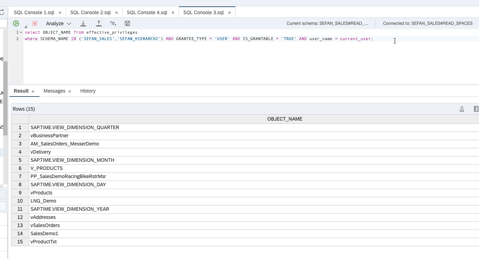Switch to the SQL Console 1.sql tab
This screenshot has height=259, width=479.
(x=35, y=12)
